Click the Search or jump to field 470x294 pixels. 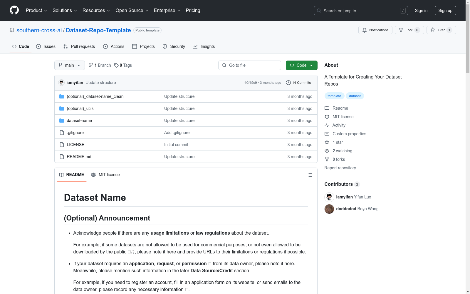click(361, 11)
